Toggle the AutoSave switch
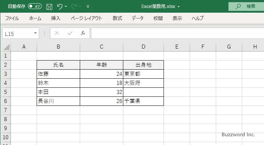 (35, 7)
